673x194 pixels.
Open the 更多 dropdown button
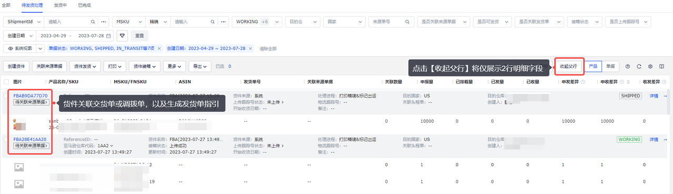pyautogui.click(x=175, y=67)
